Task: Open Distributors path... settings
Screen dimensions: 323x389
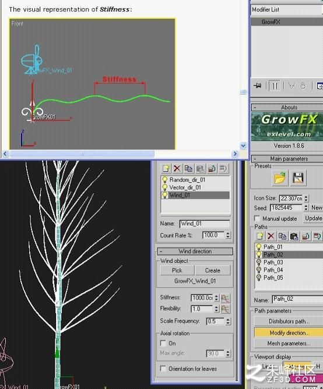Action: pos(289,321)
